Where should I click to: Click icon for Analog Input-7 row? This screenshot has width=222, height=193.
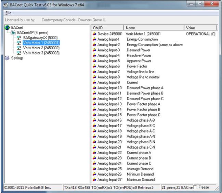[94, 72]
